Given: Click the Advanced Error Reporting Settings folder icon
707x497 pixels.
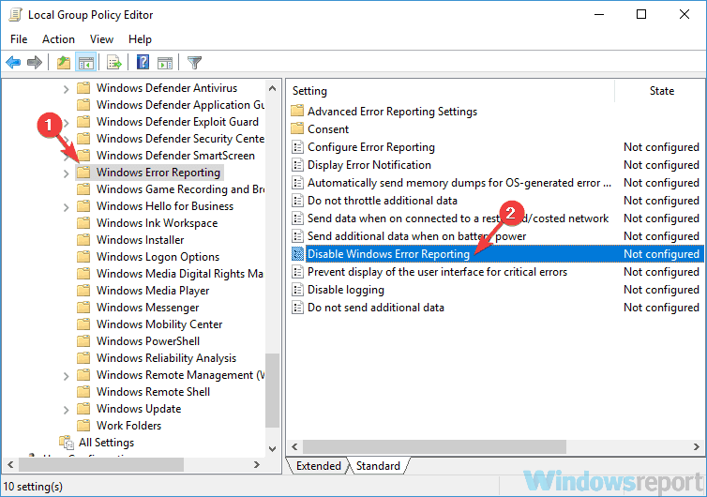Looking at the screenshot, I should tap(297, 111).
